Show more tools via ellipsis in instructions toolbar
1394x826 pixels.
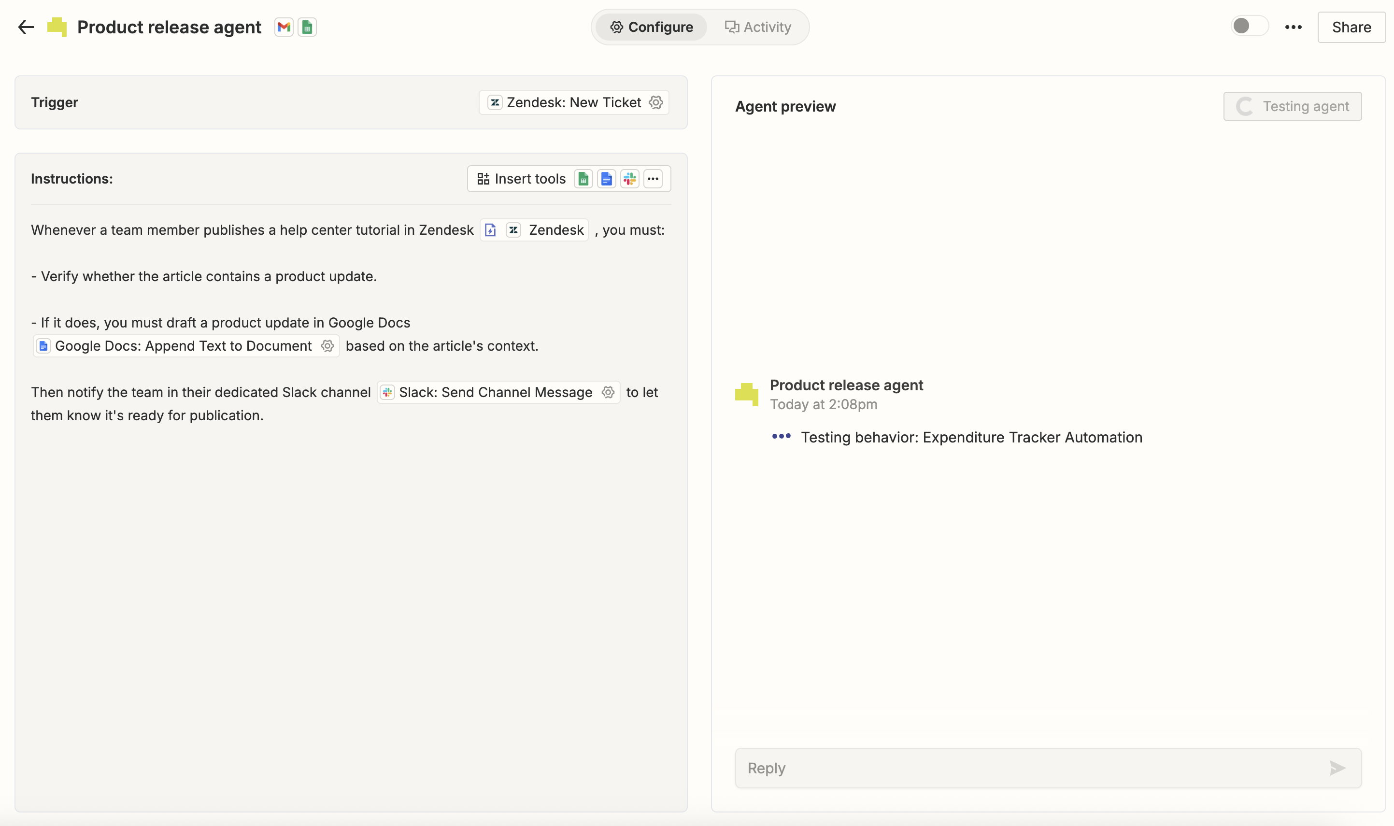(x=654, y=179)
